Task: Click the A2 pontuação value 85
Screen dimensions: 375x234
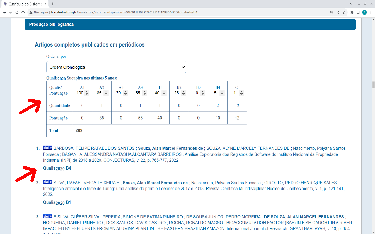Action: pyautogui.click(x=102, y=118)
